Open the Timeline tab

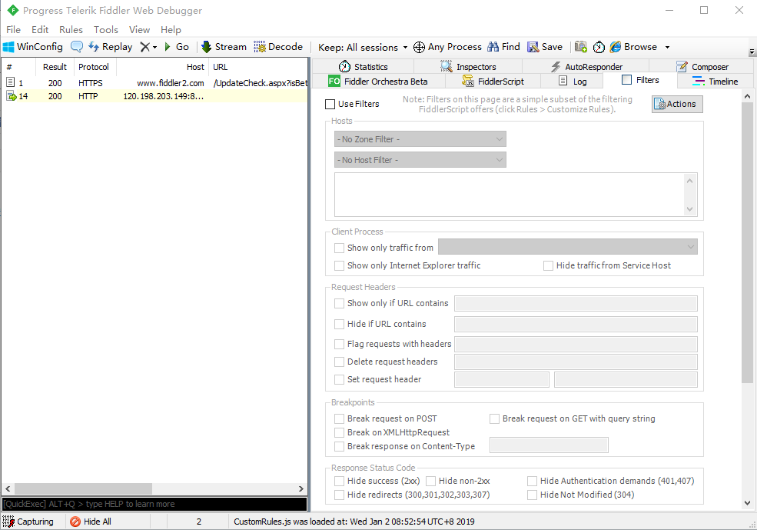(715, 82)
